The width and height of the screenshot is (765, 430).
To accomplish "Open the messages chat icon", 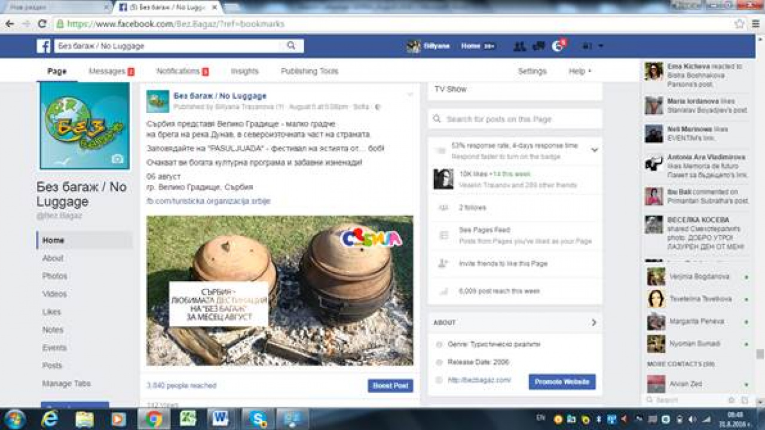I will [538, 46].
